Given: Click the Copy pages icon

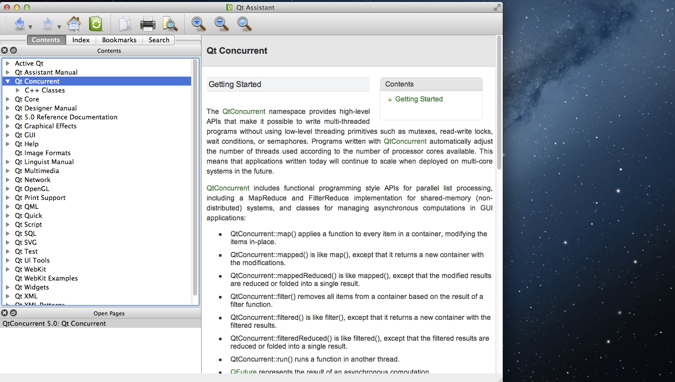Looking at the screenshot, I should (124, 23).
